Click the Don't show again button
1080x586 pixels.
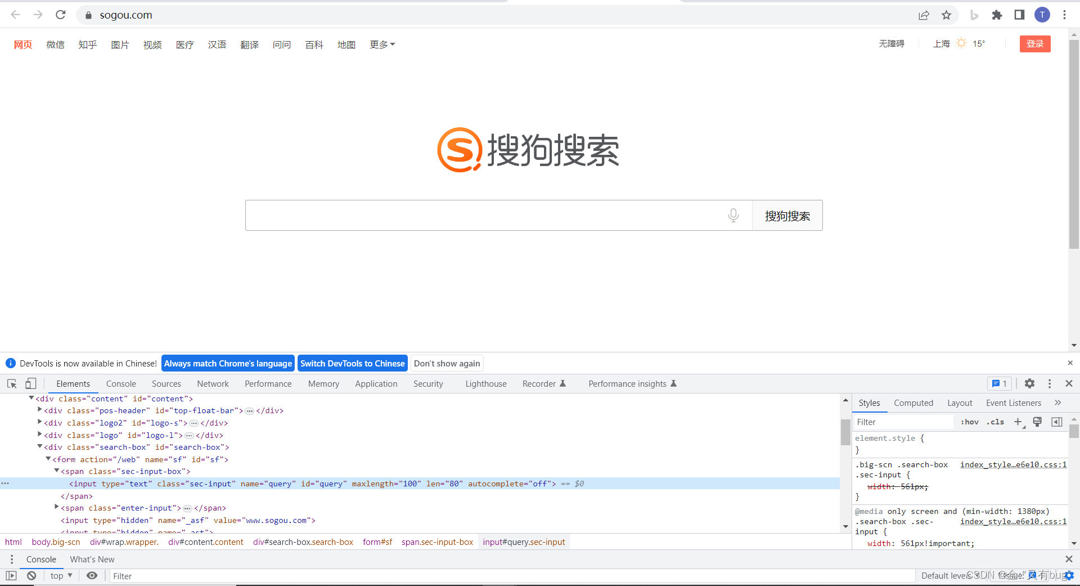tap(447, 363)
